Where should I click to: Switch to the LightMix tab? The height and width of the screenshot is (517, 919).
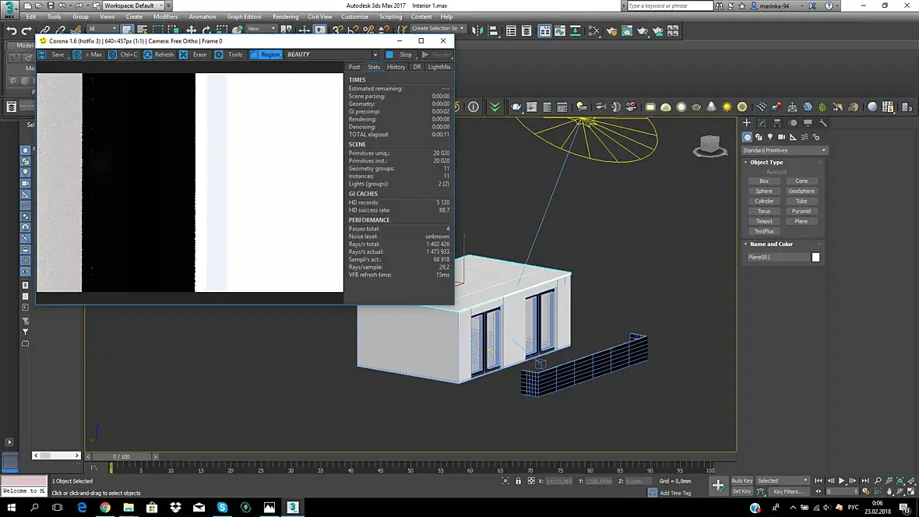point(439,67)
